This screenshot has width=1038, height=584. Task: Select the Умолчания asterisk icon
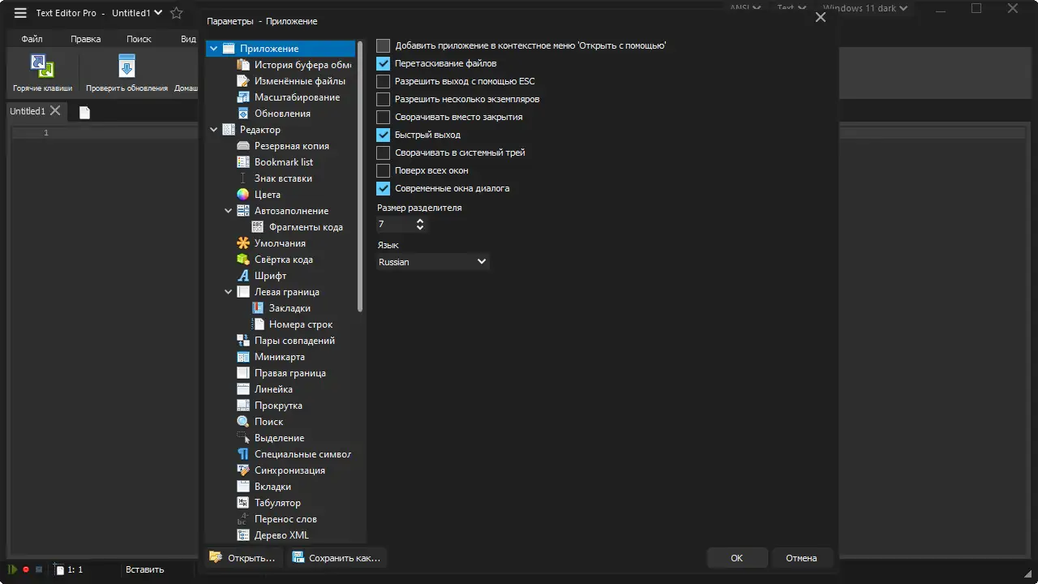point(242,243)
